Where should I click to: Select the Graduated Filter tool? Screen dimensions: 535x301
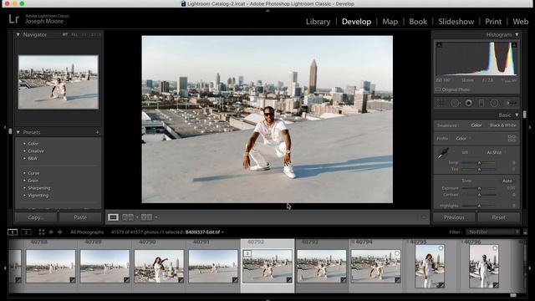[x=481, y=103]
